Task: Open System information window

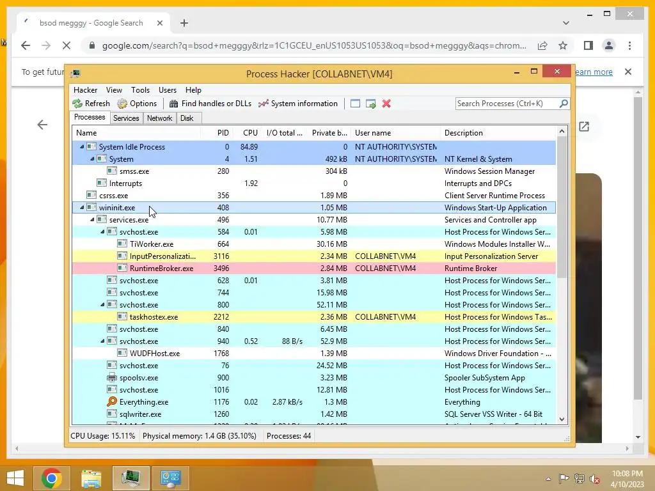Action: 298,104
